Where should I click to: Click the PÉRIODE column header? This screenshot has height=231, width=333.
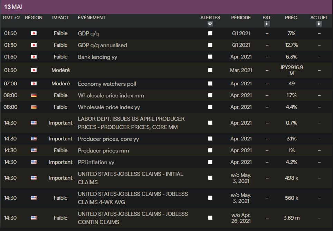point(241,18)
